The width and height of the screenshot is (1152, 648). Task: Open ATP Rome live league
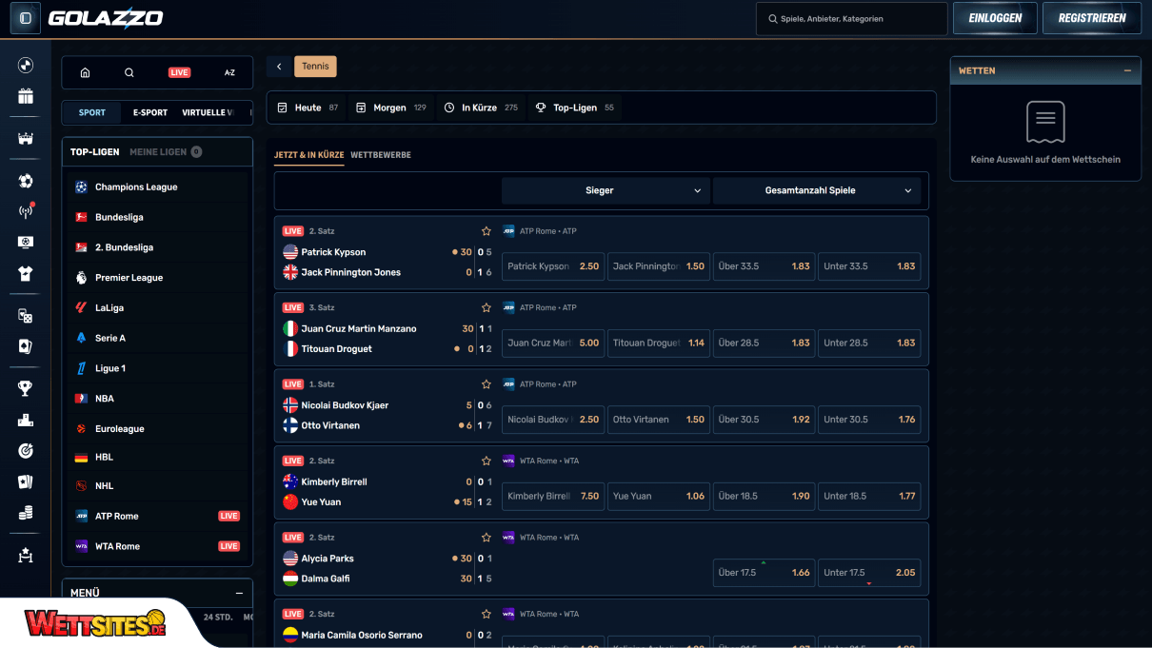click(x=157, y=516)
